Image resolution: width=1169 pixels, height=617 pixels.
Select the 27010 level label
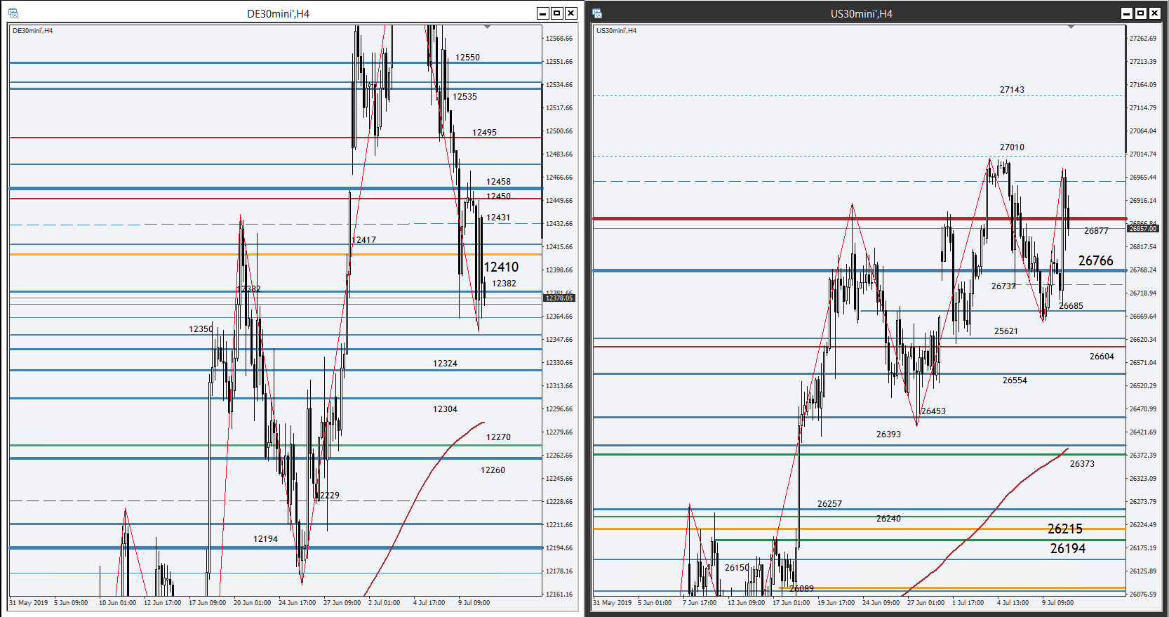pyautogui.click(x=1012, y=147)
